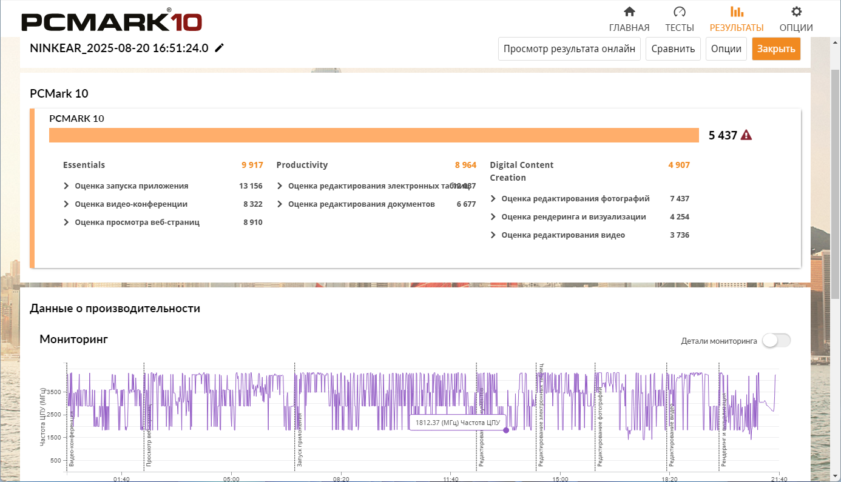
Task: Click the Редактирование видео chart marker
Action: [x=671, y=434]
